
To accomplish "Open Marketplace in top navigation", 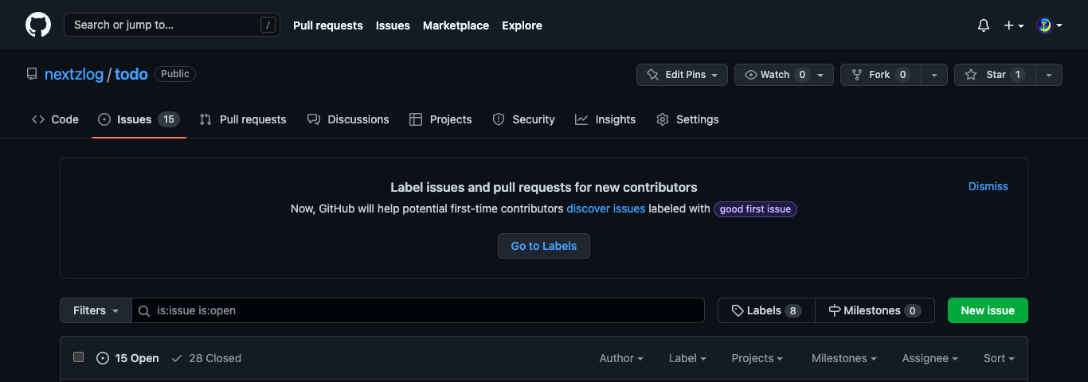I will 456,25.
